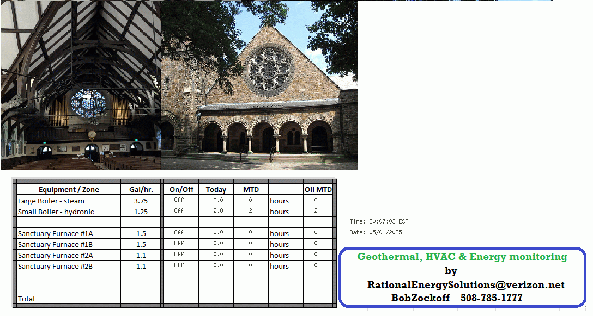Click 'Geothermal, HVAC & Energy monitoring' heading
The image size is (593, 316).
pyautogui.click(x=462, y=257)
